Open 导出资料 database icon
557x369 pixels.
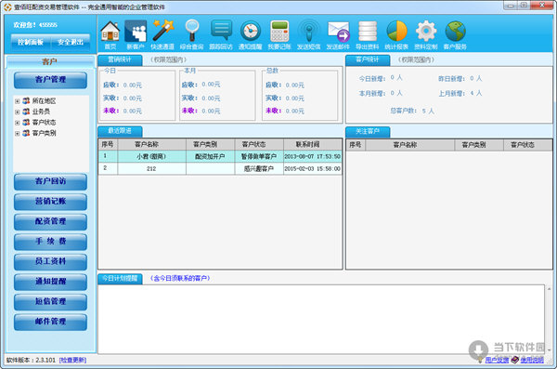click(x=368, y=35)
